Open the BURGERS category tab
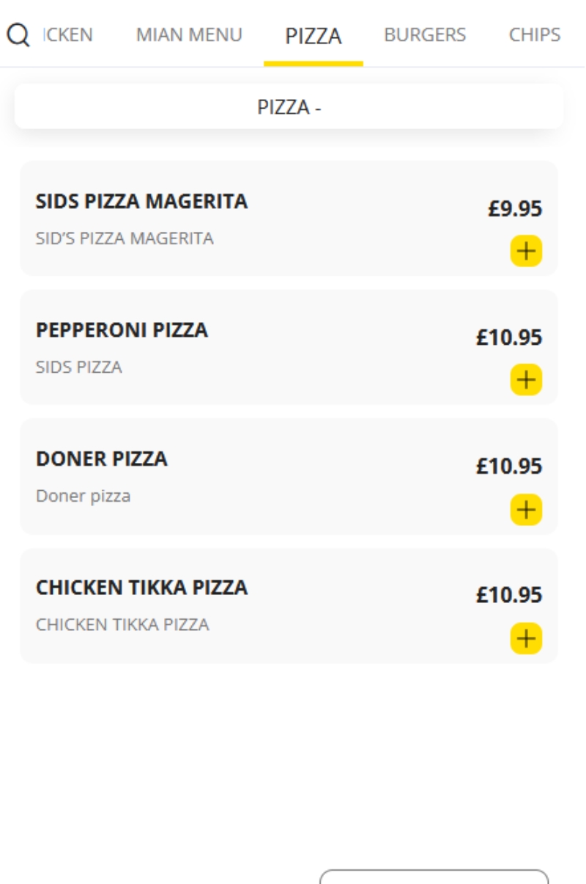 425,34
